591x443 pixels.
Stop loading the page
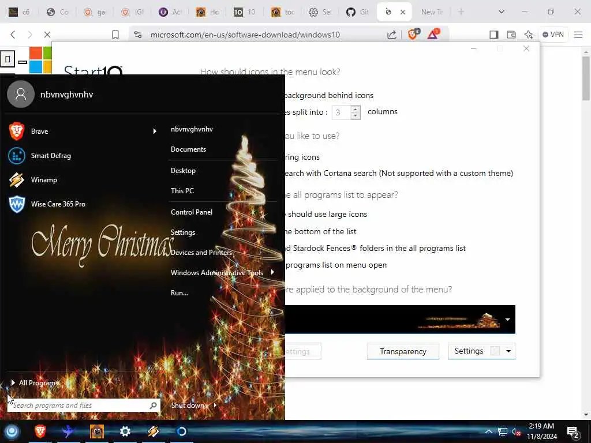[x=47, y=35]
